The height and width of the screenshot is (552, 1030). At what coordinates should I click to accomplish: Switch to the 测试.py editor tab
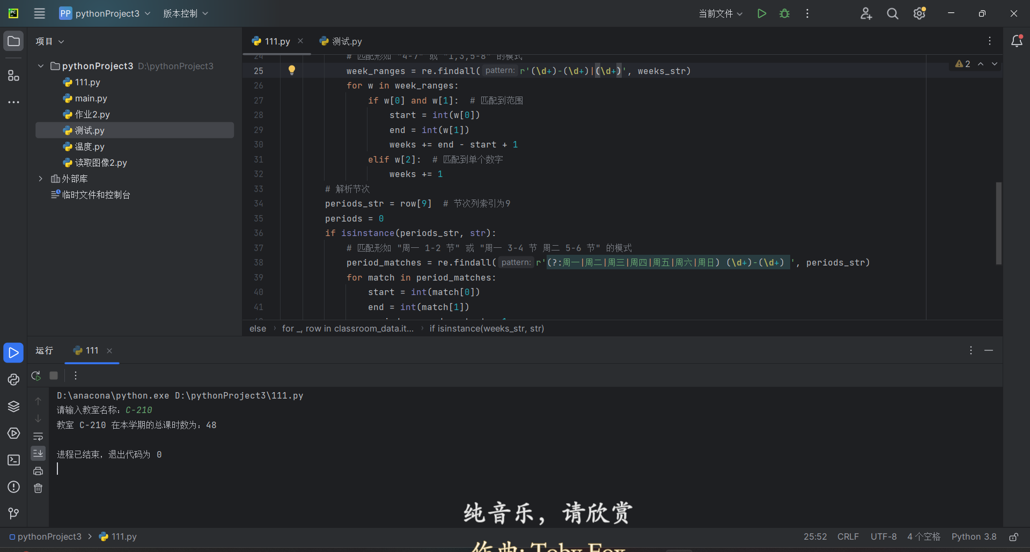pyautogui.click(x=341, y=41)
